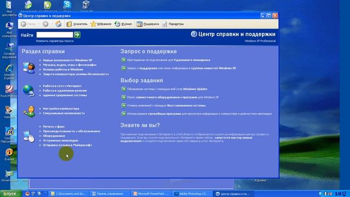The image size is (350, 197).
Task: Open 'Новые возможности Windows XP' topic
Action: coord(67,60)
